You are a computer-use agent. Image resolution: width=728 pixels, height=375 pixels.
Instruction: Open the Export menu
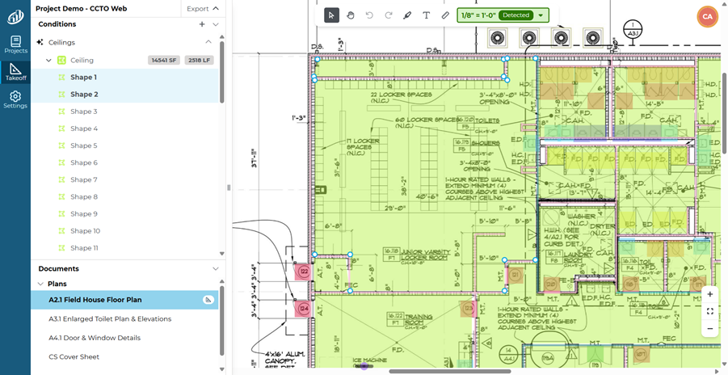(x=203, y=8)
